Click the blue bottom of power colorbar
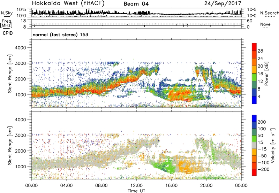The image size is (279, 193). coord(254,100)
